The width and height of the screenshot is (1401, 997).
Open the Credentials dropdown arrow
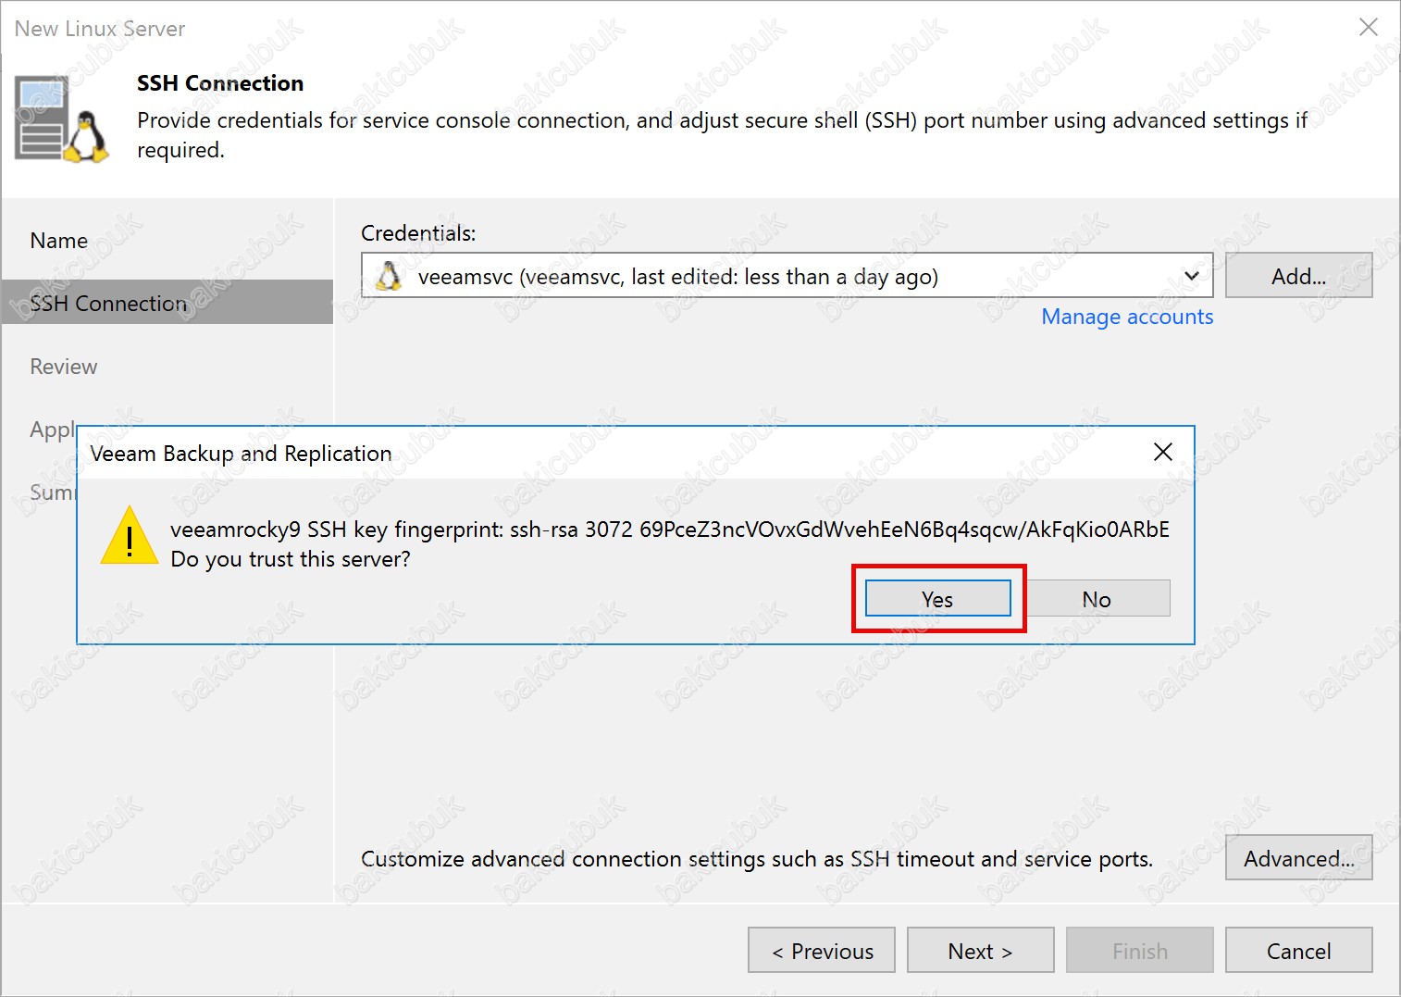pos(1192,276)
